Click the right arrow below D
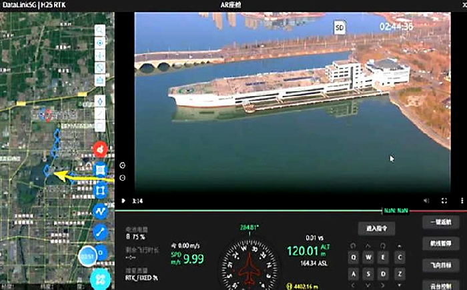The image size is (467, 290). (x=384, y=285)
